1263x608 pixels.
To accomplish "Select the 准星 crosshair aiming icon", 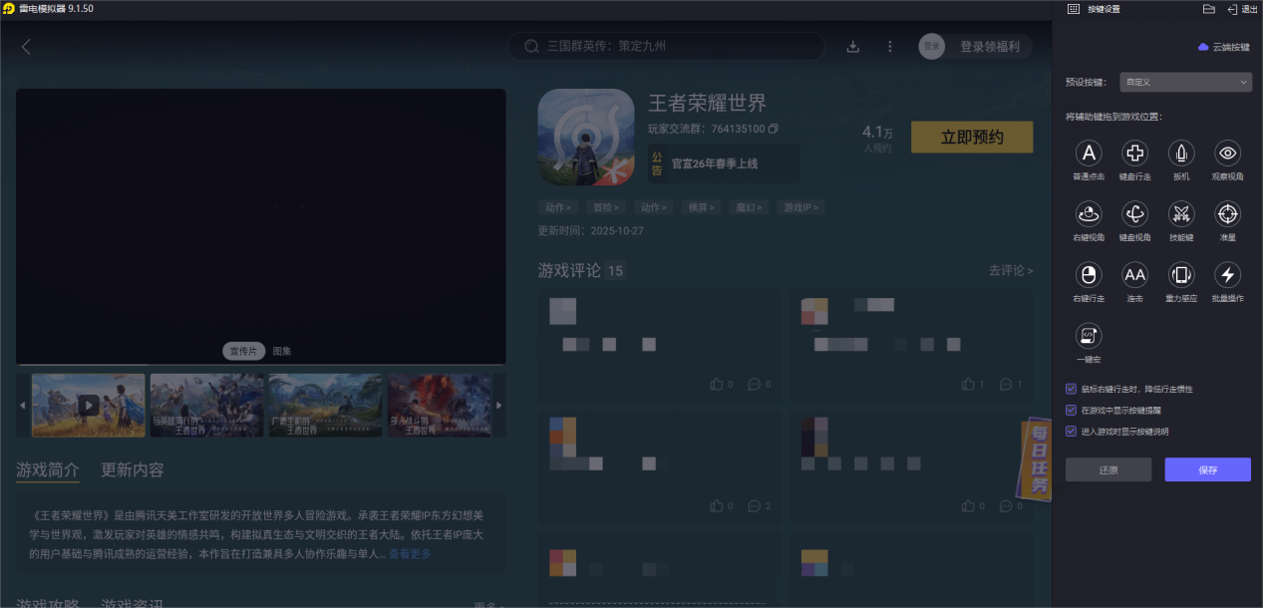I will point(1227,215).
